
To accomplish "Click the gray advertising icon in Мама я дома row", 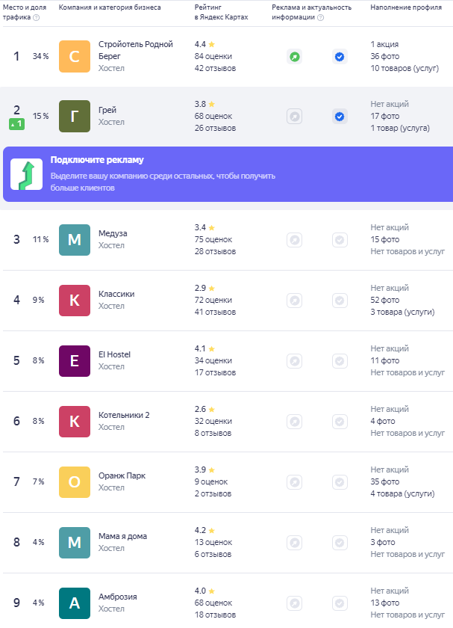I will click(x=295, y=543).
